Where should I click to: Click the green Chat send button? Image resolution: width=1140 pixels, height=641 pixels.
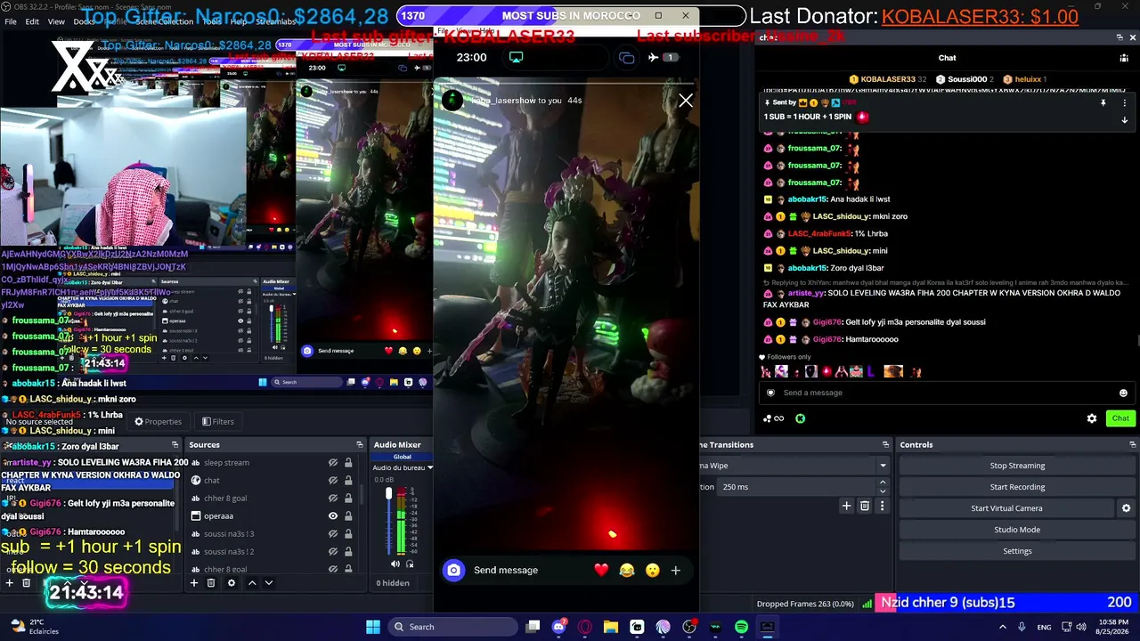(1120, 418)
